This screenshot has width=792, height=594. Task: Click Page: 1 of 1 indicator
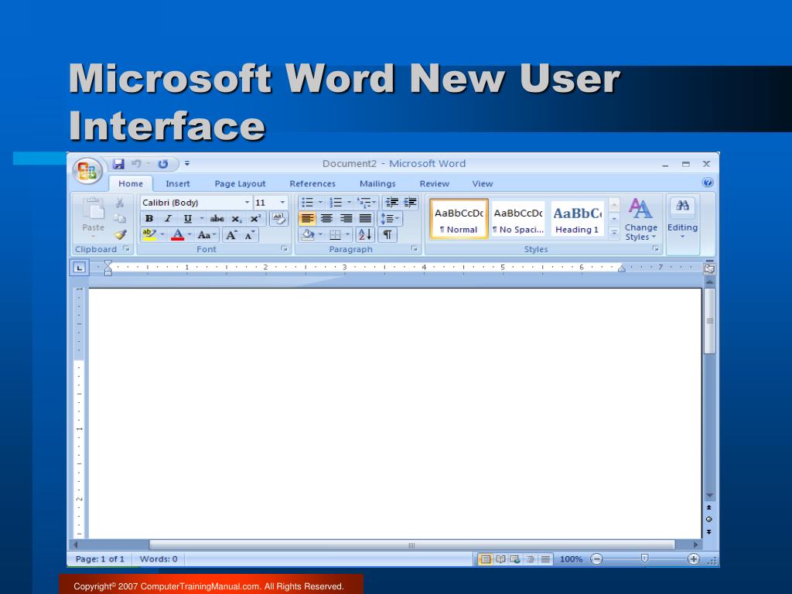100,559
